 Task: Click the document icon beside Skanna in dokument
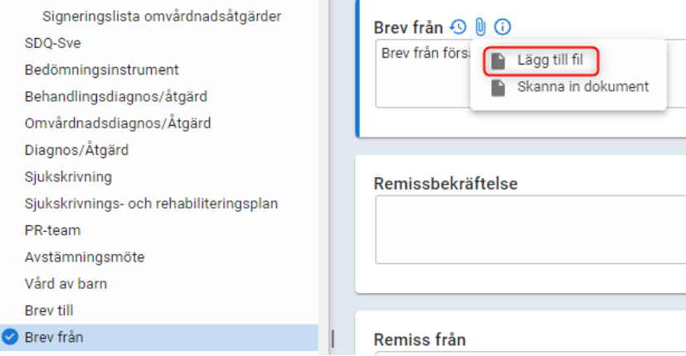[498, 87]
